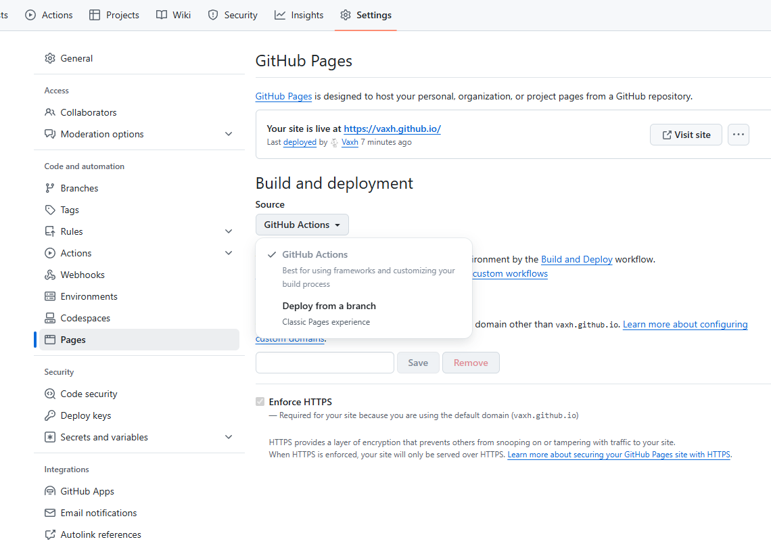771x550 pixels.
Task: Open Learn more about configuring link
Action: point(685,324)
